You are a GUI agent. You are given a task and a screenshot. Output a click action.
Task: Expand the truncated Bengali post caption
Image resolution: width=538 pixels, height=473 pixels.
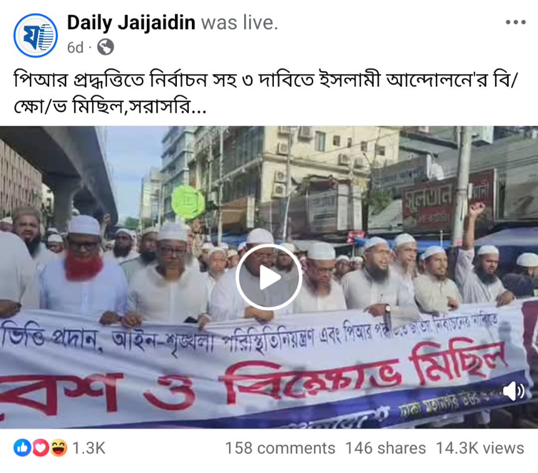tap(197, 107)
